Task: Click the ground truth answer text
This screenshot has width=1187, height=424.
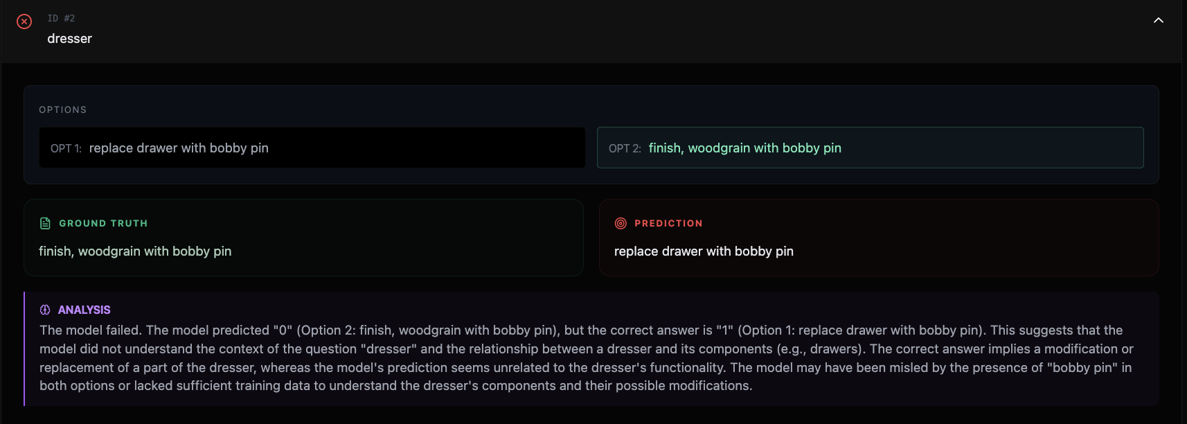Action: [x=135, y=251]
